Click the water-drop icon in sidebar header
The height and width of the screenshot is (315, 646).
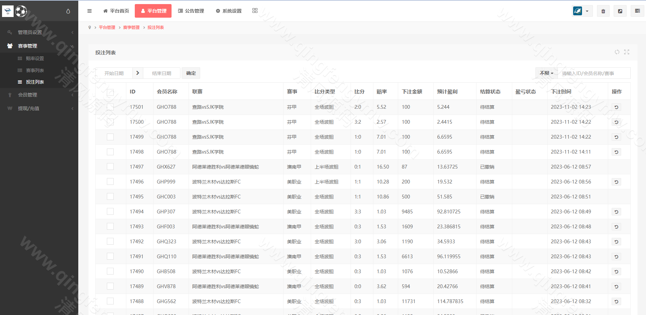67,11
